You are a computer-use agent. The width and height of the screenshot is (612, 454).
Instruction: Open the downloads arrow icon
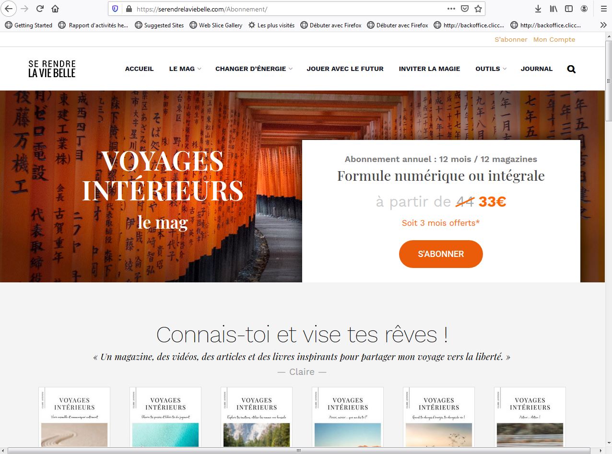(x=538, y=9)
